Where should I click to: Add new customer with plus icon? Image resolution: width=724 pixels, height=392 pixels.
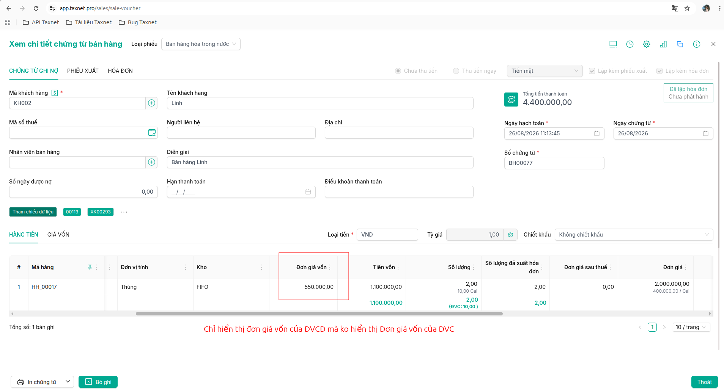pyautogui.click(x=151, y=103)
